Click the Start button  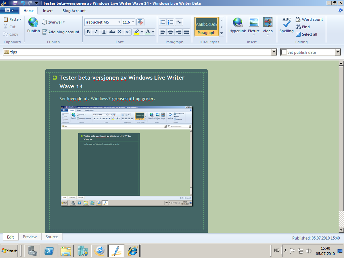(9, 251)
